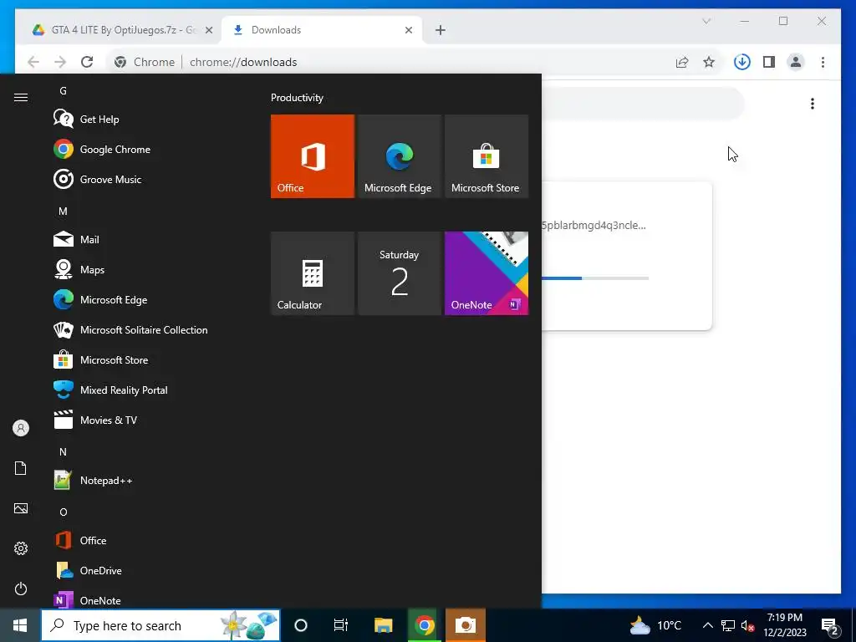Open a new Chrome tab
The height and width of the screenshot is (642, 856).
click(x=441, y=30)
